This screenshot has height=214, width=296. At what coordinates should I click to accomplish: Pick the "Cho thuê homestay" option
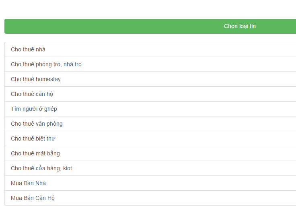coord(36,79)
